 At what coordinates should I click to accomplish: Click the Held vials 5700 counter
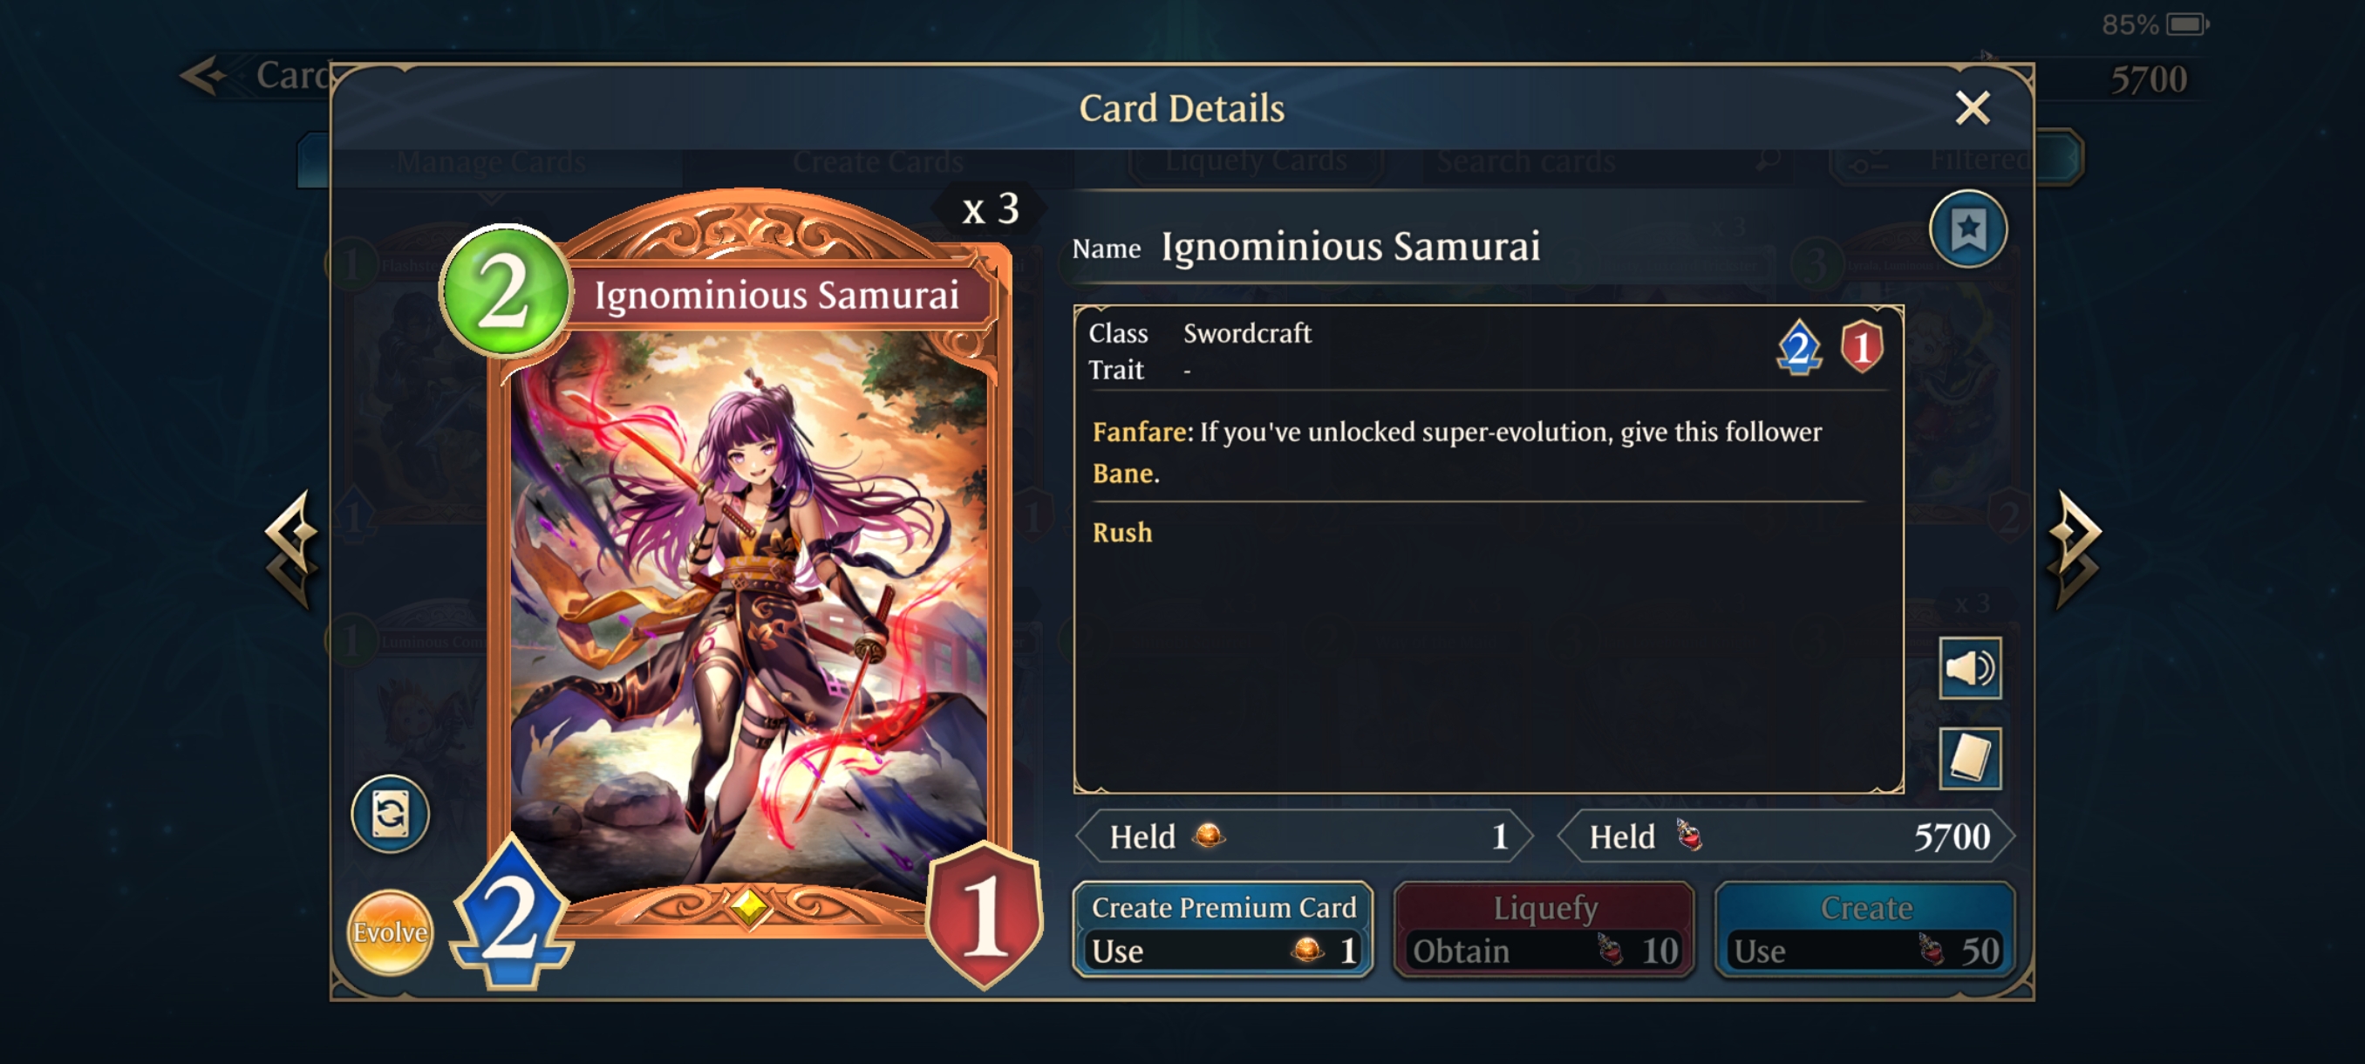tap(1786, 836)
